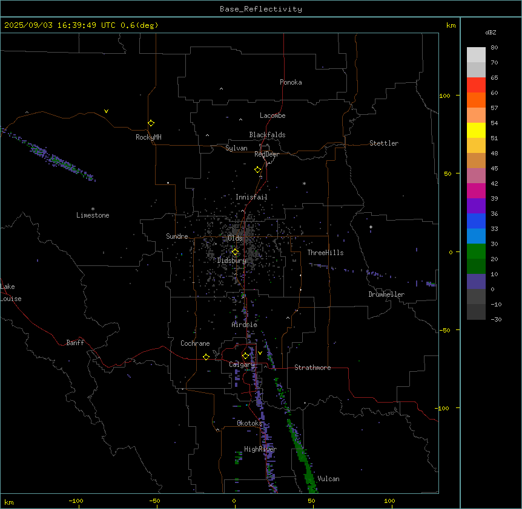Click the white caret marker east of Airdrie
The image size is (522, 509).
click(x=288, y=318)
